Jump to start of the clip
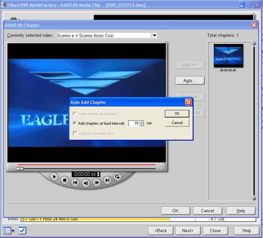The width and height of the screenshot is (263, 238). 75,182
